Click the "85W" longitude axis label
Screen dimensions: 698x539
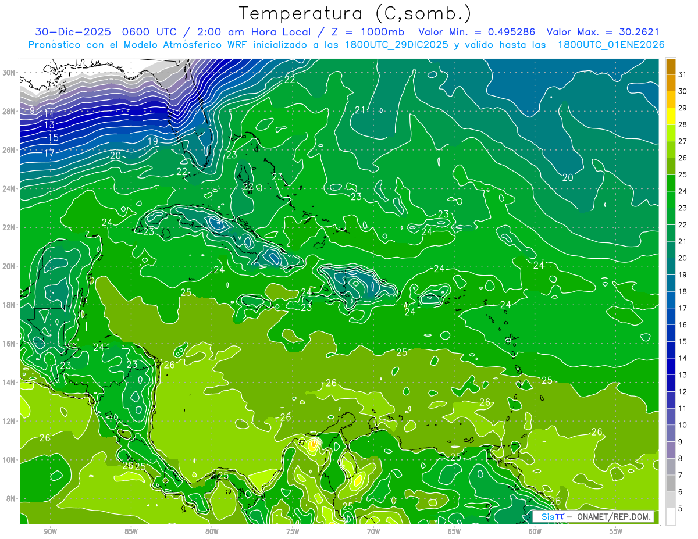(131, 531)
